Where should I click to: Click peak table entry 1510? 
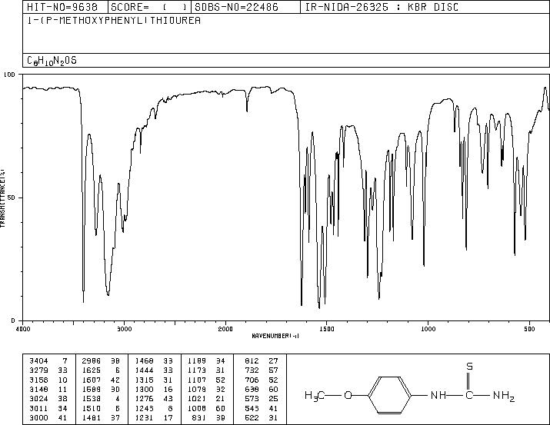92,408
